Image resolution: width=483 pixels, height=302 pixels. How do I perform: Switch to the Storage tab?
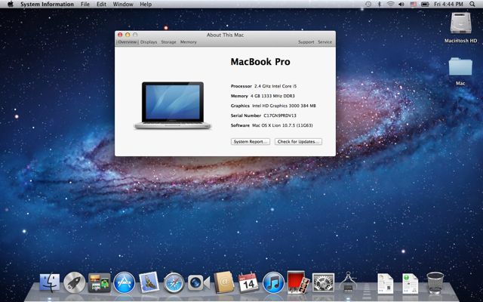tap(168, 42)
